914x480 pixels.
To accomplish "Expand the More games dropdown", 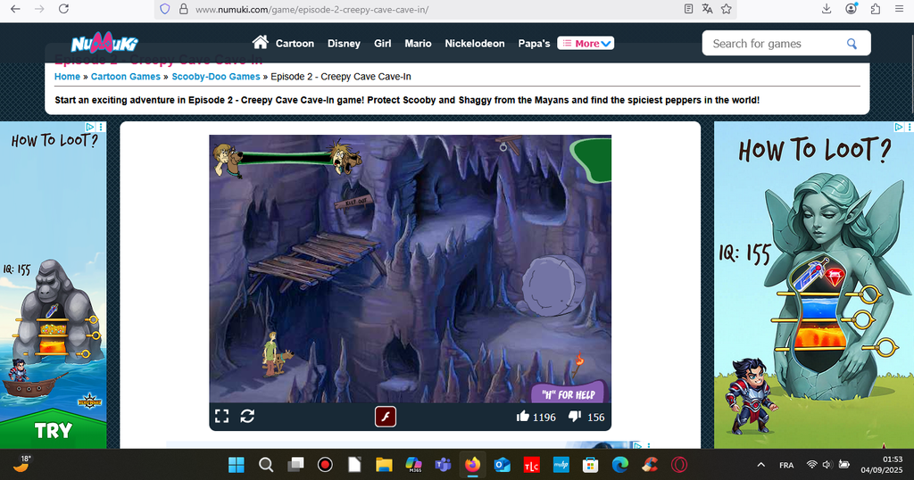I will pos(586,43).
